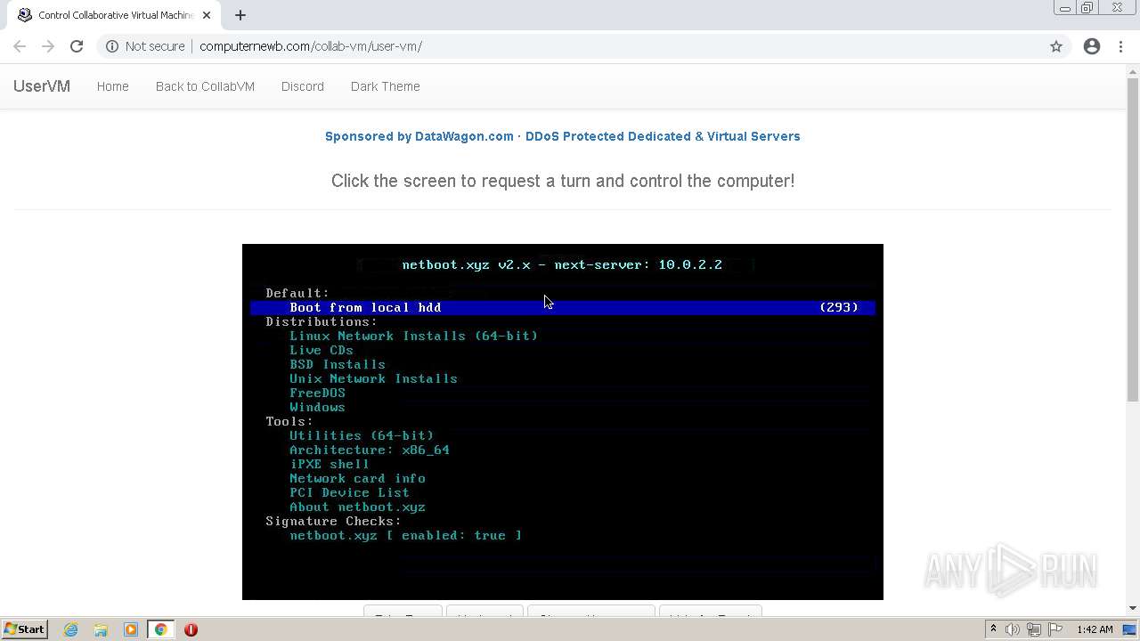Select iPXE shell entry

coord(330,464)
